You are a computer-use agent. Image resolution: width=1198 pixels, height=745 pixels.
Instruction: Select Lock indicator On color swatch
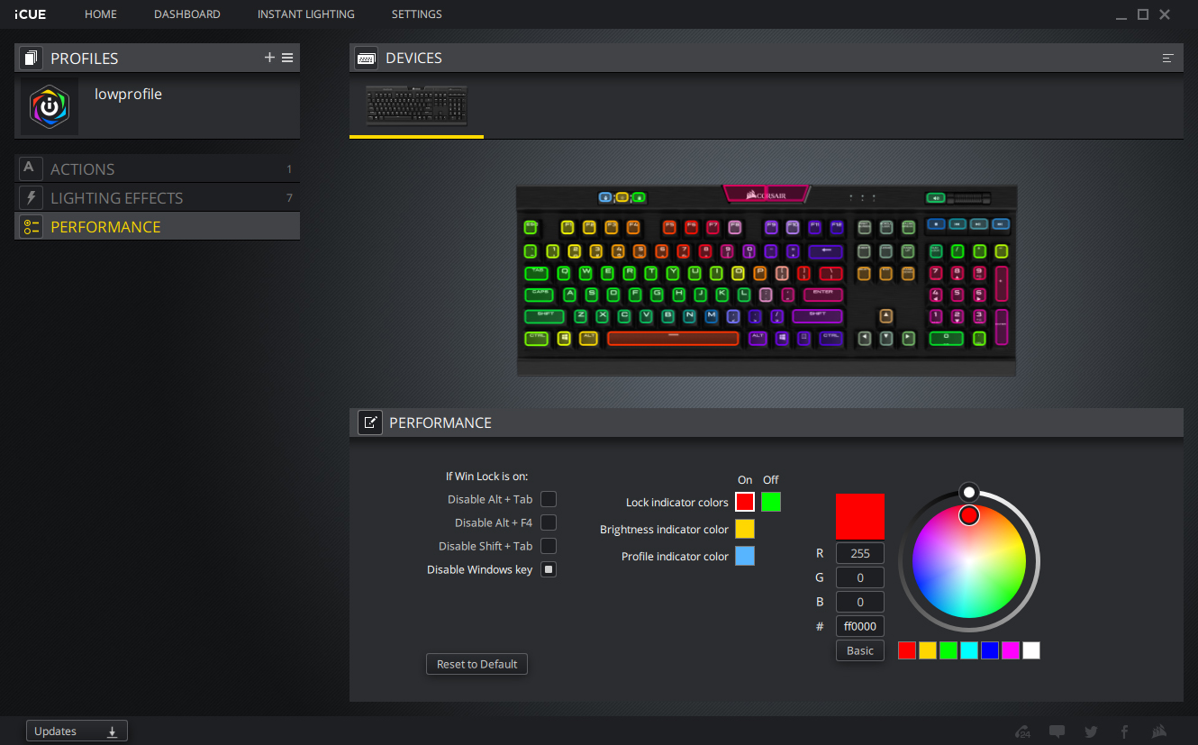(x=745, y=502)
